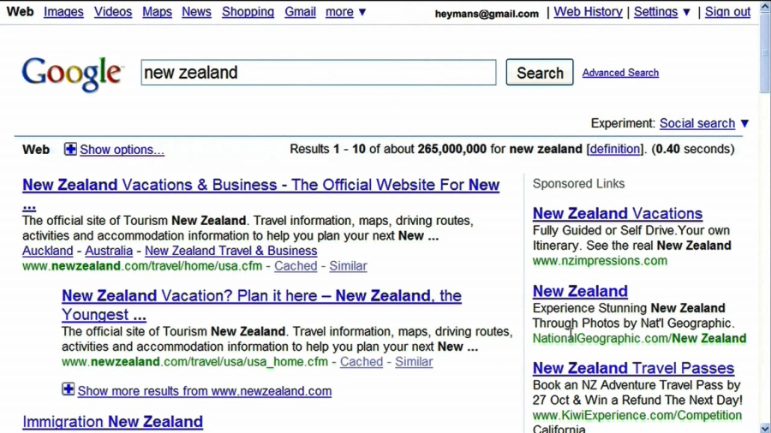Open the Settings dropdown arrow
Screen dimensions: 771x433
[686, 12]
